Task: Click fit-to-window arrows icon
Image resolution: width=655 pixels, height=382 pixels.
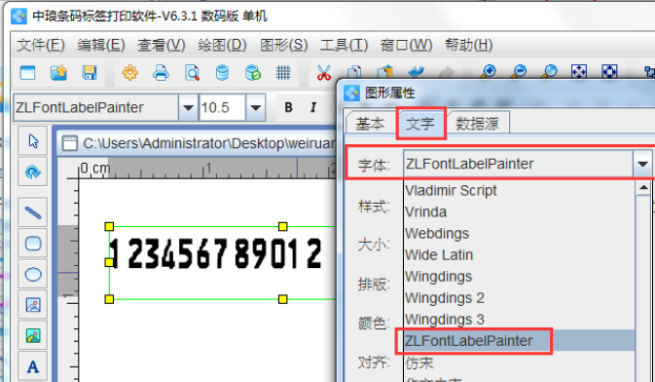Action: 579,72
